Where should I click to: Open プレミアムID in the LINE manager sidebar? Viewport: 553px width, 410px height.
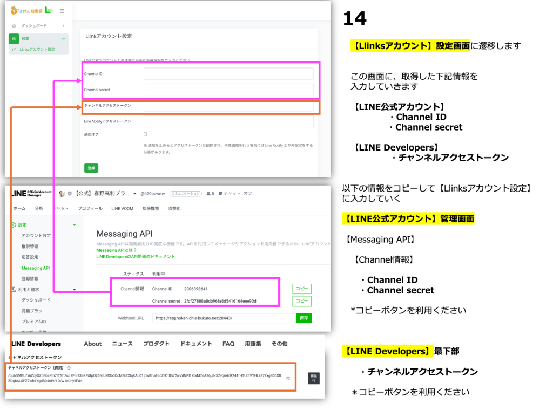click(x=34, y=322)
